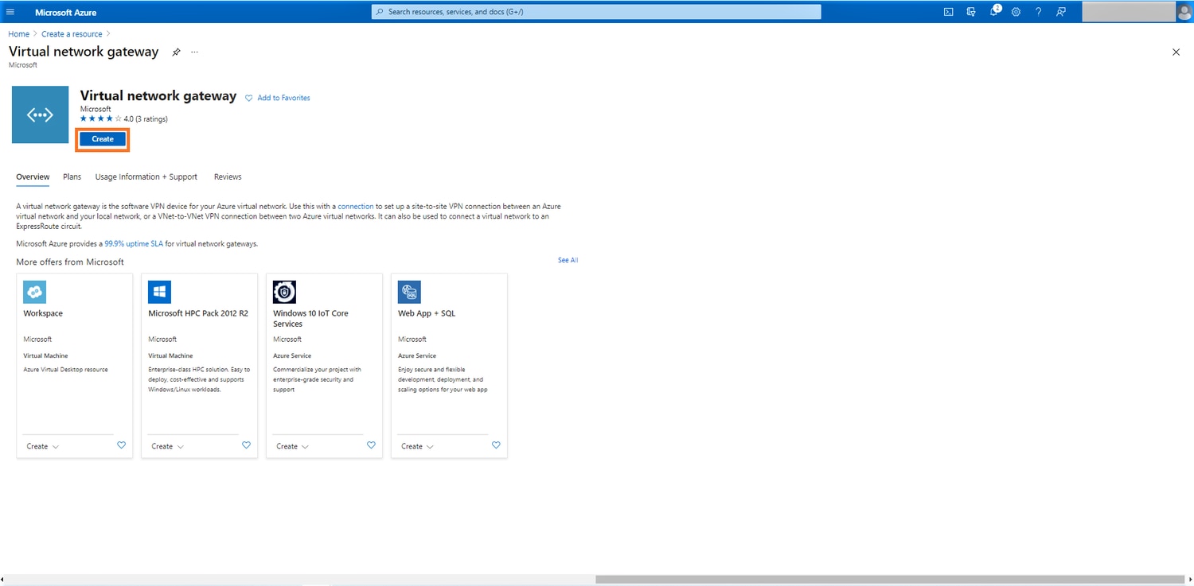Favorite the Workspace offer with heart icon
Screen dimensions: 1194x586
[121, 445]
